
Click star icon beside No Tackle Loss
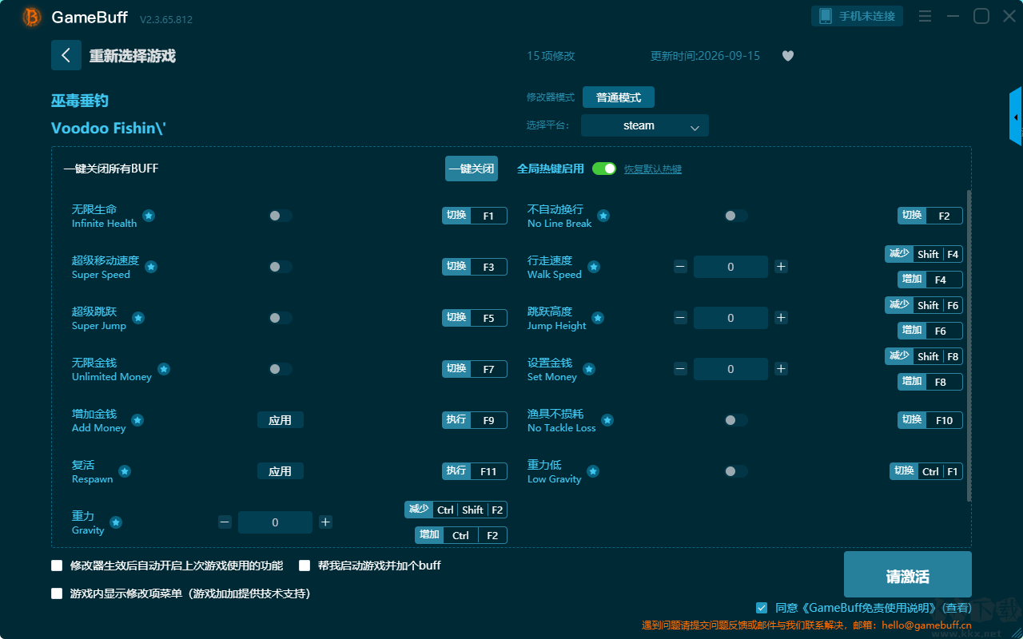tap(607, 420)
